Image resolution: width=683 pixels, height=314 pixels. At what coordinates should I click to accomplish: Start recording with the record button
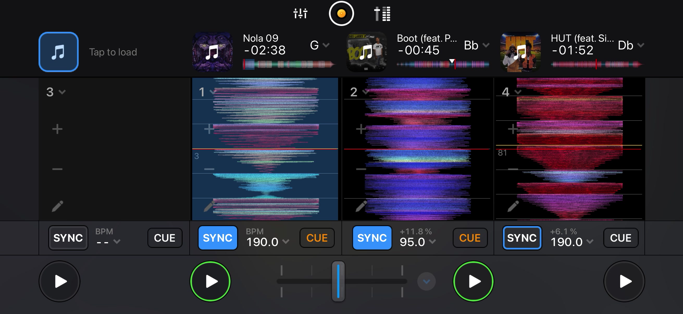pos(341,13)
